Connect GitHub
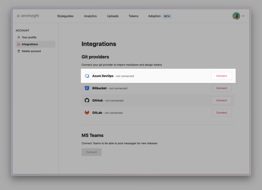Viewport: 262px width, 190px height. click(221, 100)
